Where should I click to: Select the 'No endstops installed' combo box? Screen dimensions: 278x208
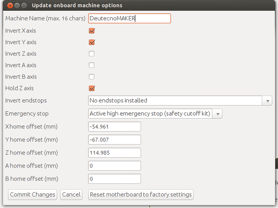click(175, 101)
